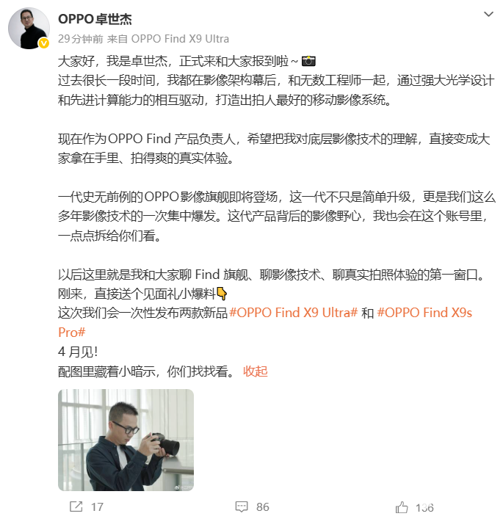Open OPPO 卓世杰 profile avatar

(x=29, y=29)
